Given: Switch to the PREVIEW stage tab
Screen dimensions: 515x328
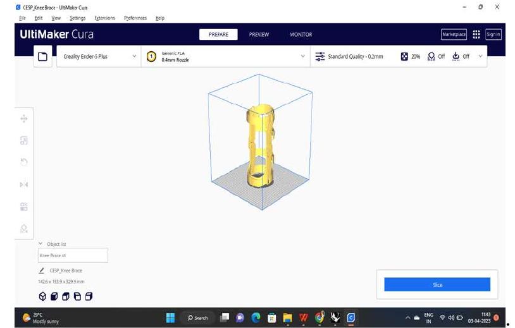Looking at the screenshot, I should click(x=259, y=34).
